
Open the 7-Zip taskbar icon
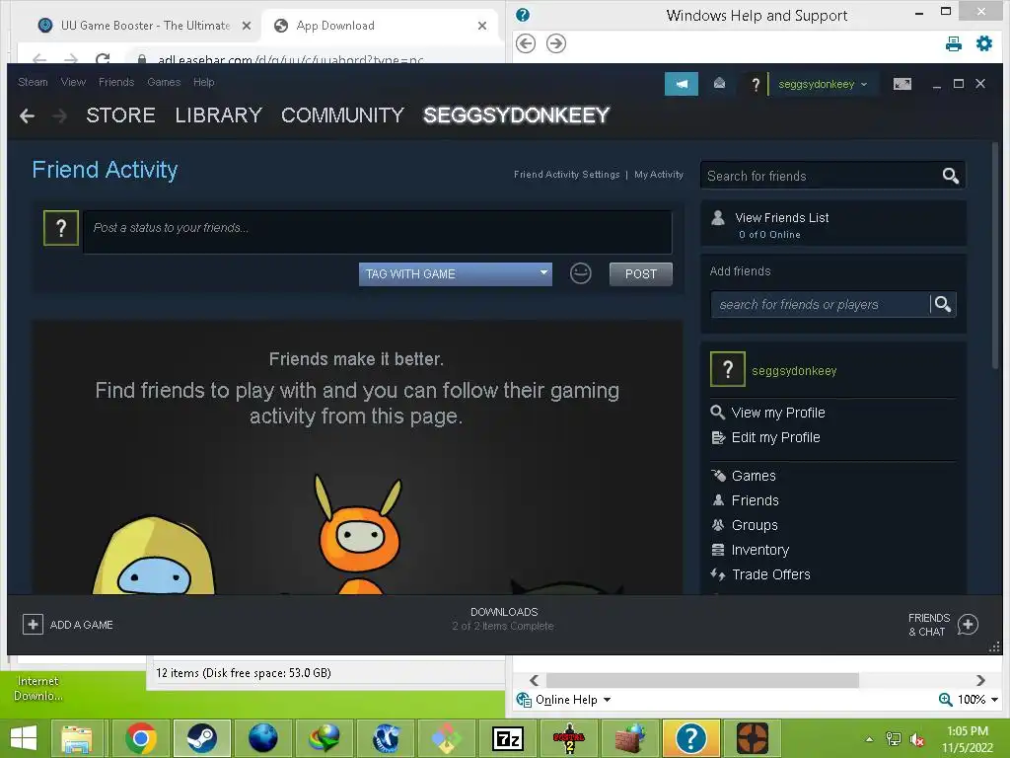click(507, 738)
